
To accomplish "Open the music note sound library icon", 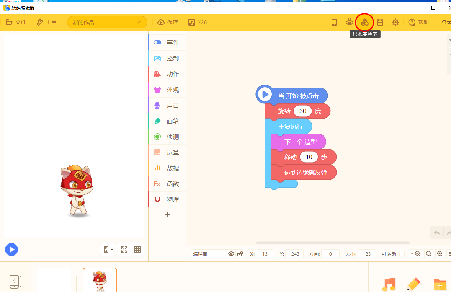I will coord(389,284).
